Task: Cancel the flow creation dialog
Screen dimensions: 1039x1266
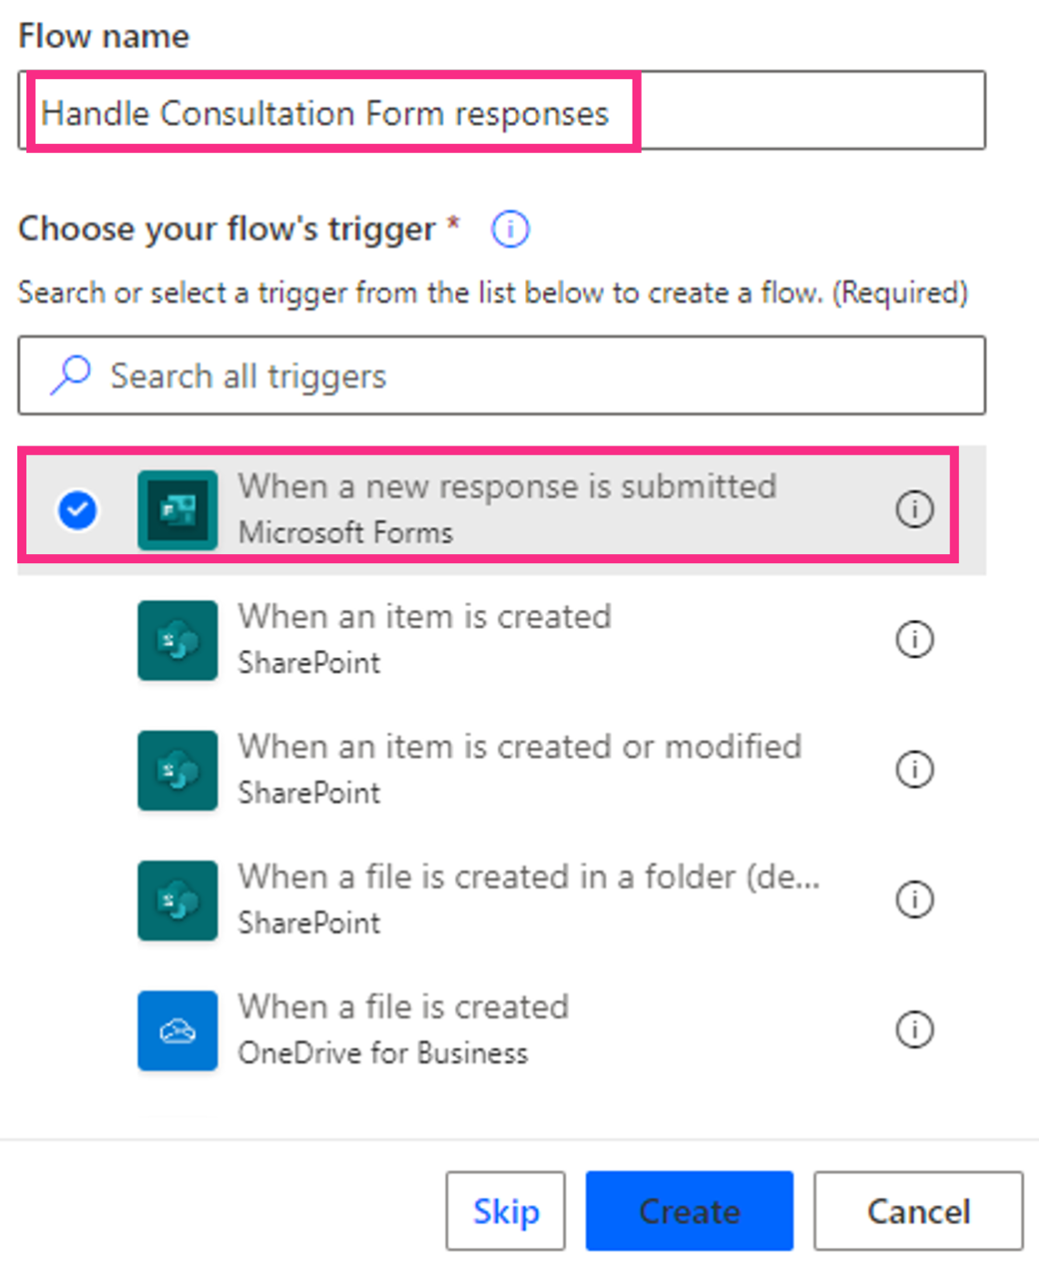Action: pos(917,1210)
